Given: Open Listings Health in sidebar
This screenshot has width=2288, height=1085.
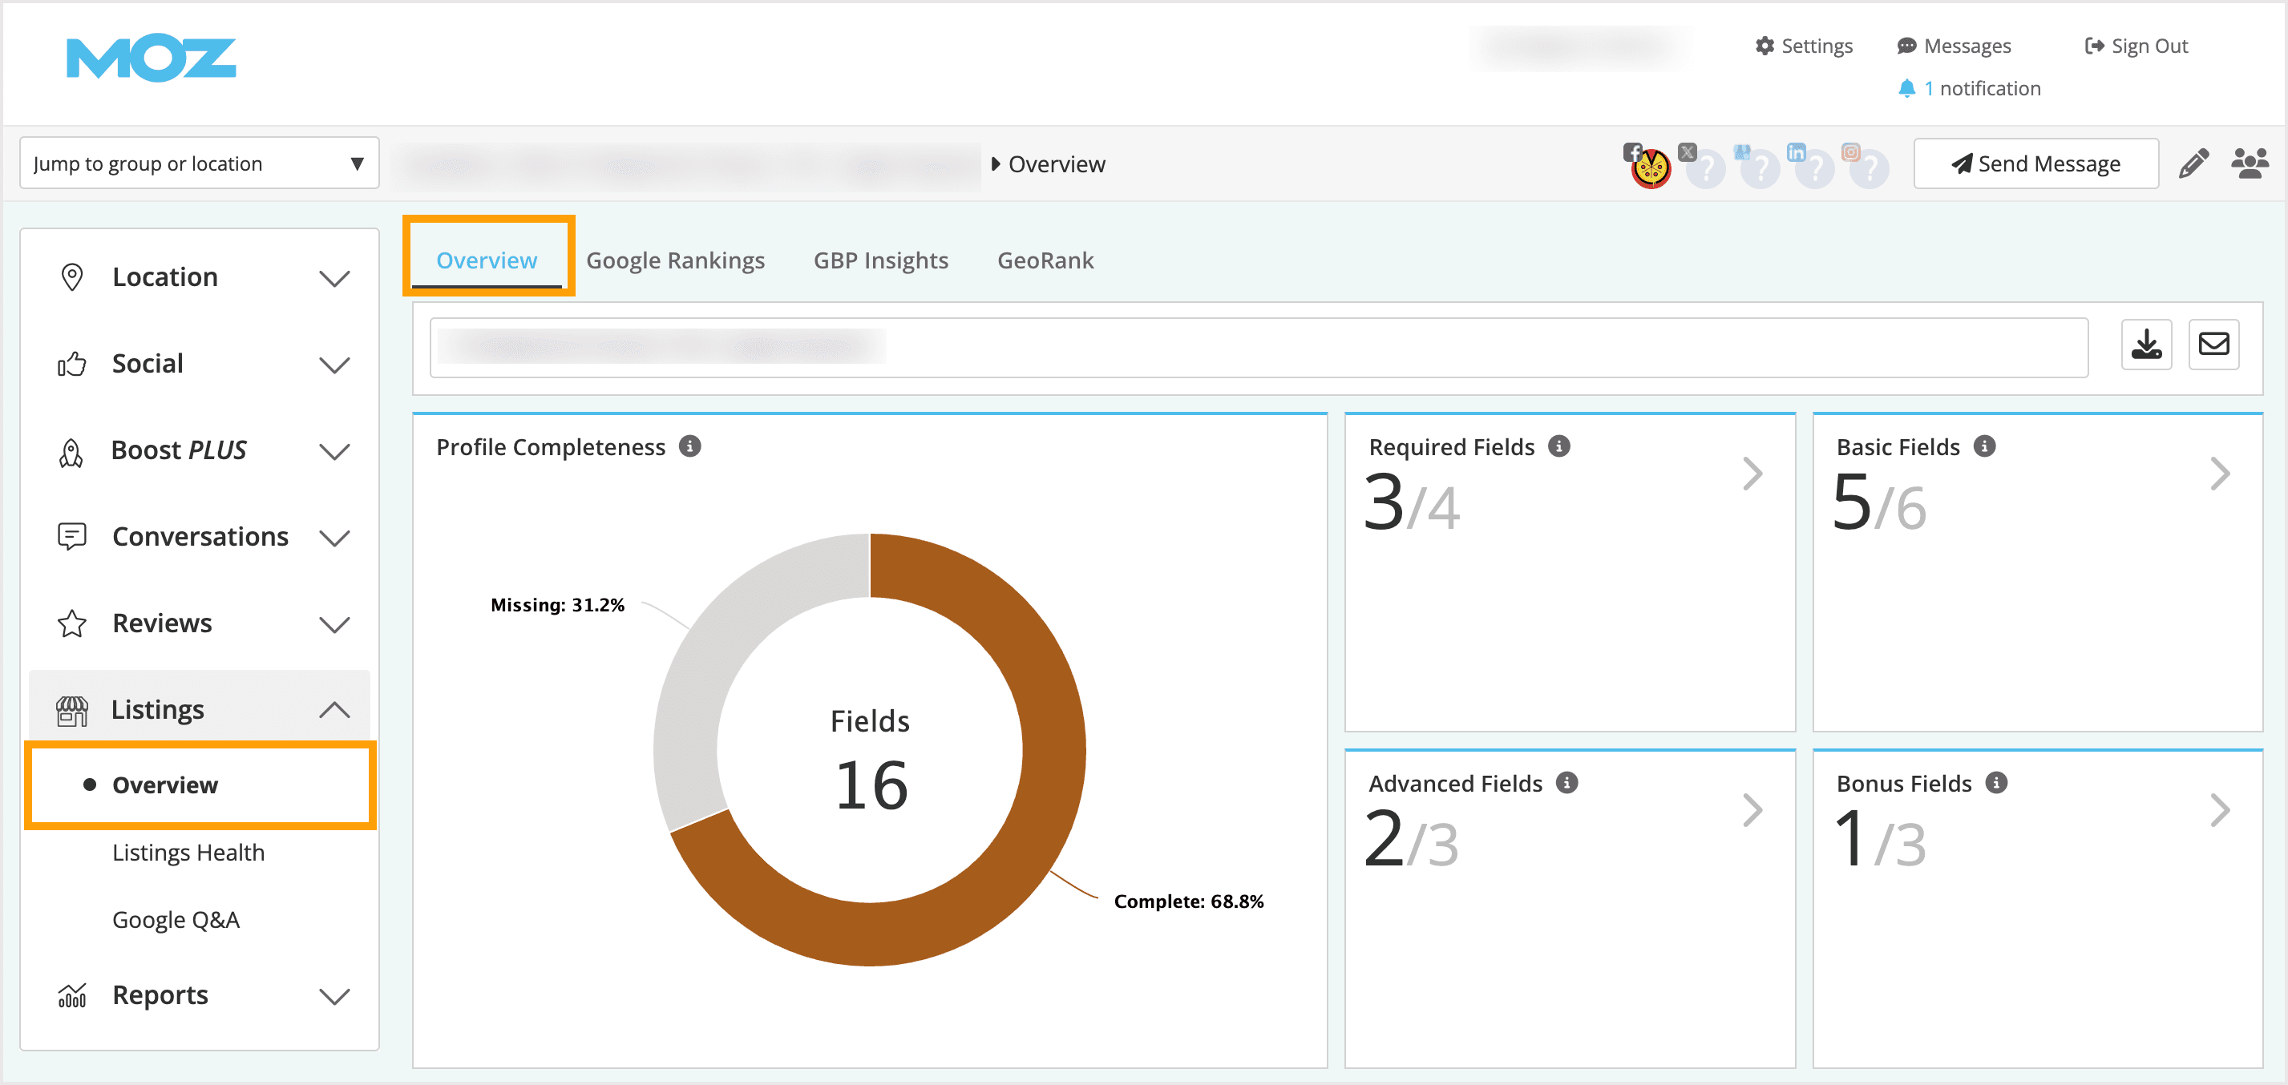Looking at the screenshot, I should (x=188, y=853).
